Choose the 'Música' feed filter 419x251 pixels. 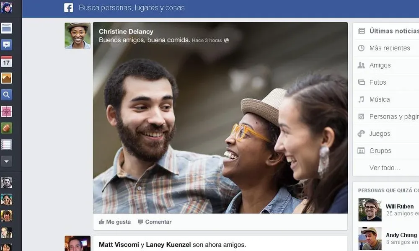pos(379,100)
